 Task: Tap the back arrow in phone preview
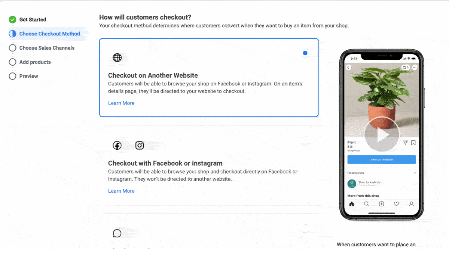[349, 68]
